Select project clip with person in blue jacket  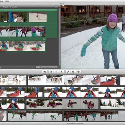pos(13,17)
